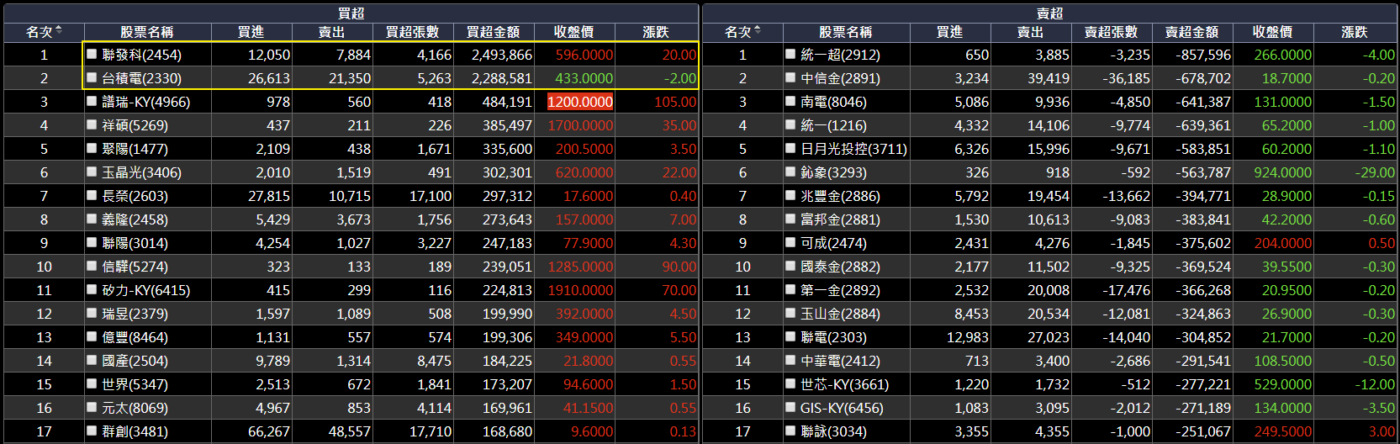Open stock 第一金(2892)
This screenshot has width=1400, height=444.
[x=840, y=290]
